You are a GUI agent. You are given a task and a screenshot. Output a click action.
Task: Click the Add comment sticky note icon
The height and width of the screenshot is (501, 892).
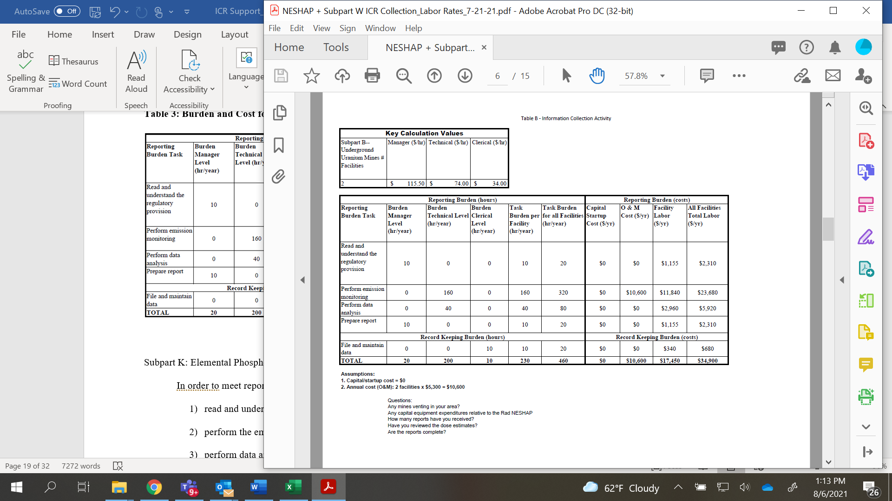tap(707, 76)
